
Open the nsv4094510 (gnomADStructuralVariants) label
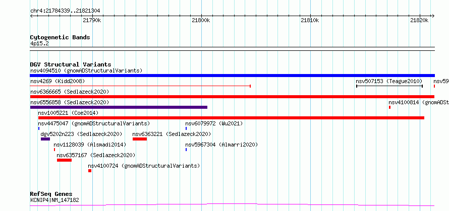86,71
